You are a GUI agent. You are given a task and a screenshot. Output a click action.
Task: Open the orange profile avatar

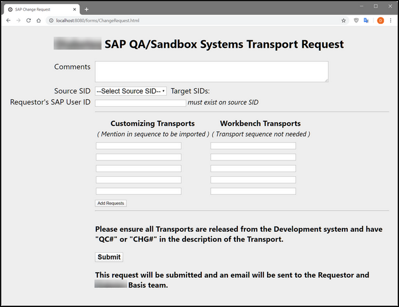click(380, 20)
